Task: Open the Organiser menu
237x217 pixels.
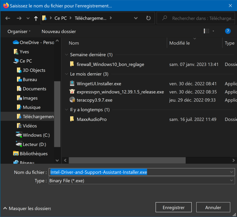Action: [x=19, y=32]
